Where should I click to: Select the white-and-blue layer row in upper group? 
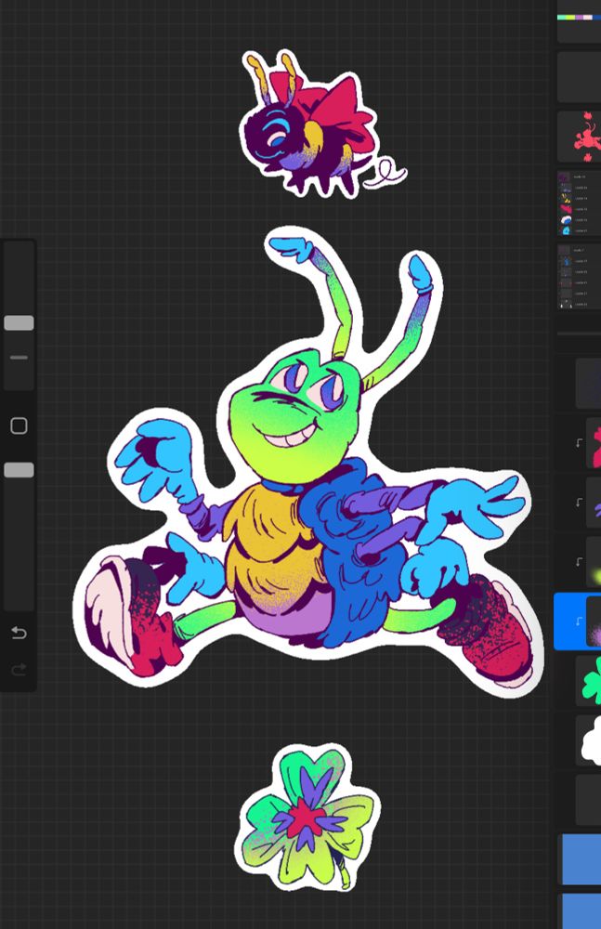pos(579,220)
